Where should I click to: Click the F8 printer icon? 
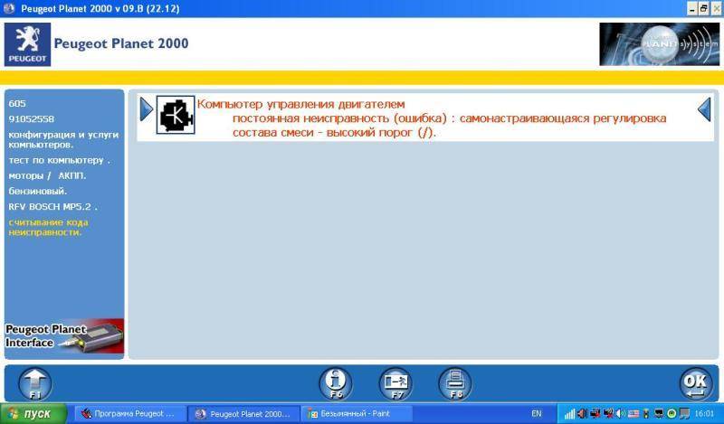(455, 384)
